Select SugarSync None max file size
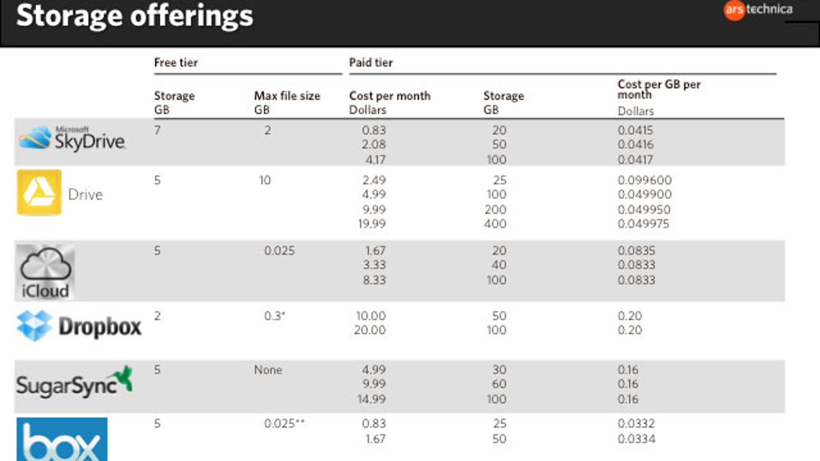Image resolution: width=820 pixels, height=461 pixels. (268, 370)
